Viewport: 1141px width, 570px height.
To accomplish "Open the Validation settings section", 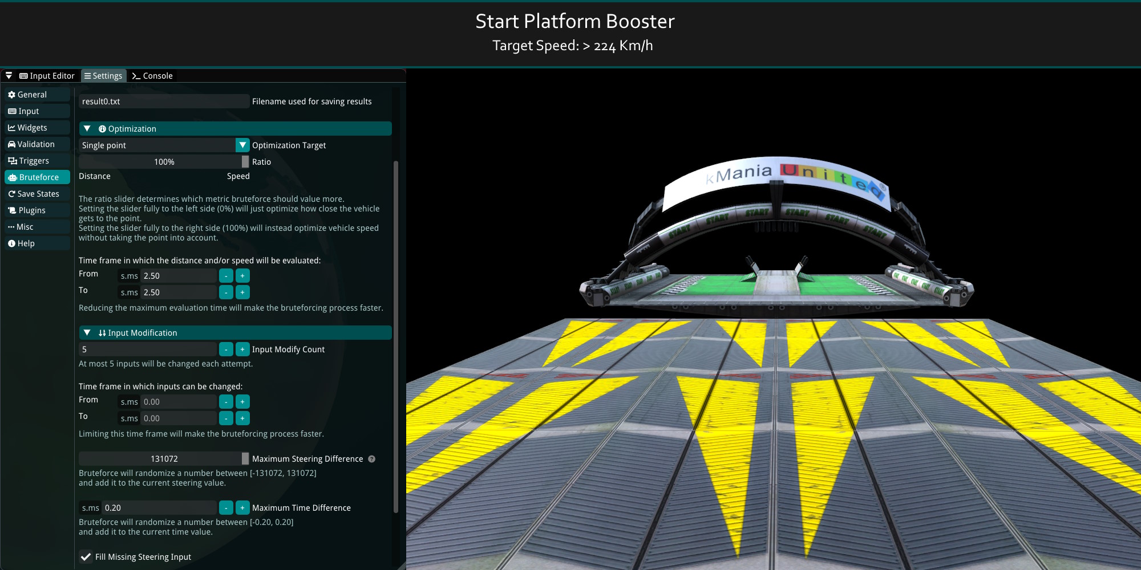I will (x=37, y=144).
